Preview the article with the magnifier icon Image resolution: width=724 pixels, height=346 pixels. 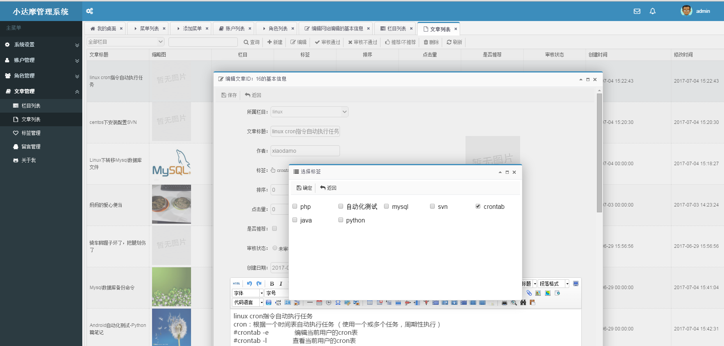coord(514,303)
